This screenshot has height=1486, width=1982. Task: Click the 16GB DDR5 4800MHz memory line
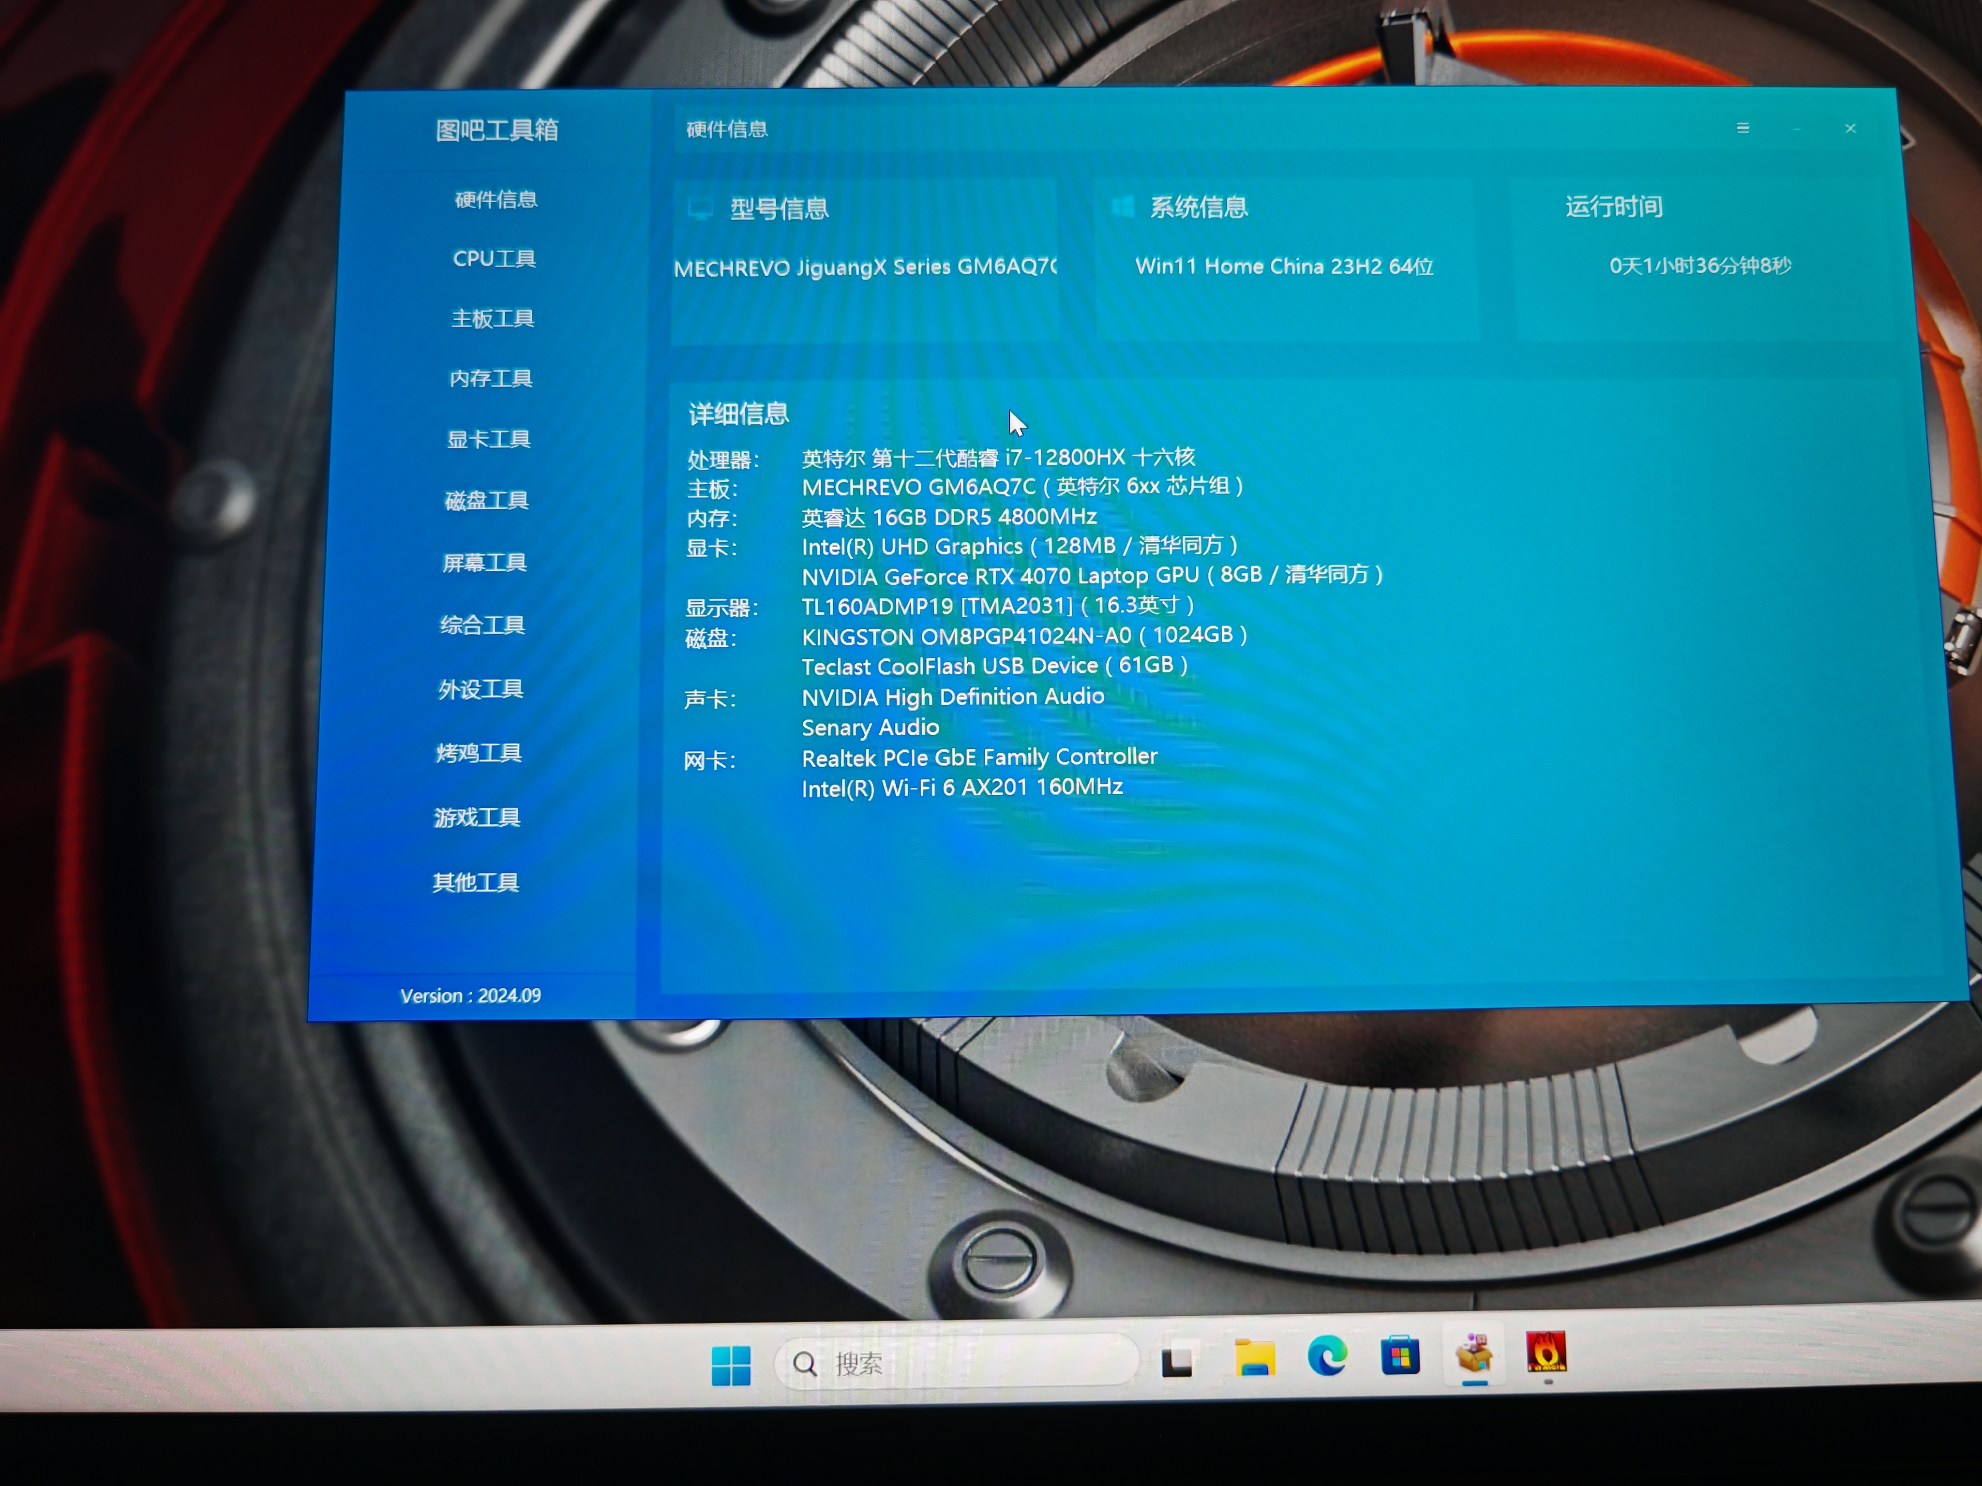tap(949, 517)
